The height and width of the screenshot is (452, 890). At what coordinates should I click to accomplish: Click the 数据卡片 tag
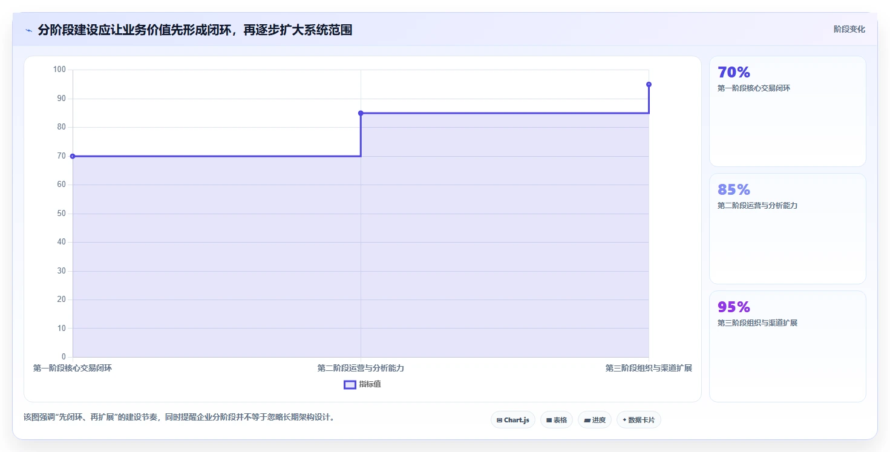[639, 420]
